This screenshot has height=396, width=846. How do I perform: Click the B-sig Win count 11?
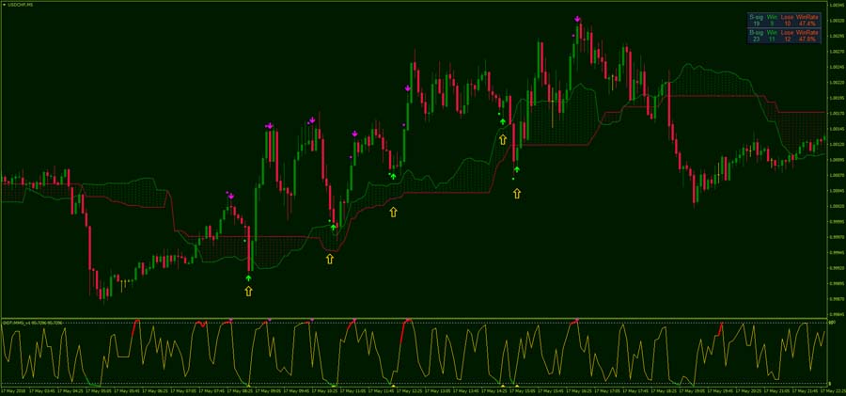(772, 40)
